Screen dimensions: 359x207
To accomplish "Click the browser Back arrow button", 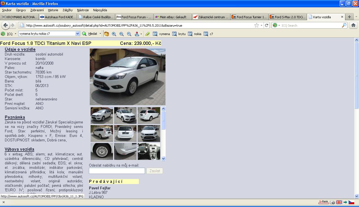I will [x=5, y=25].
